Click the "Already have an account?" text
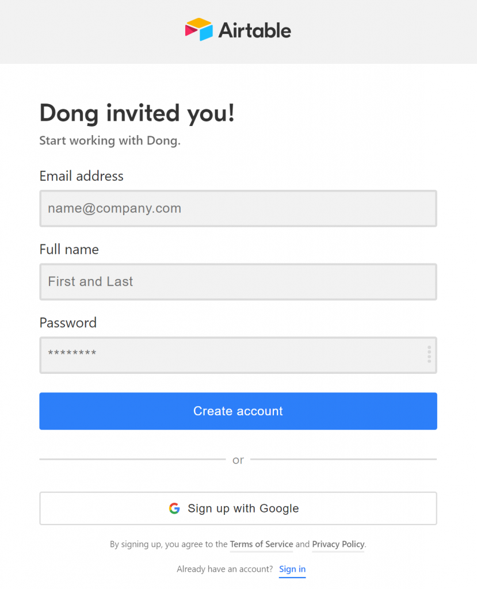The width and height of the screenshot is (477, 589). [225, 569]
